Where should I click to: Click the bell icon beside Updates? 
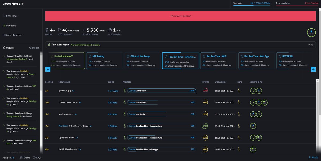pyautogui.click(x=4, y=48)
